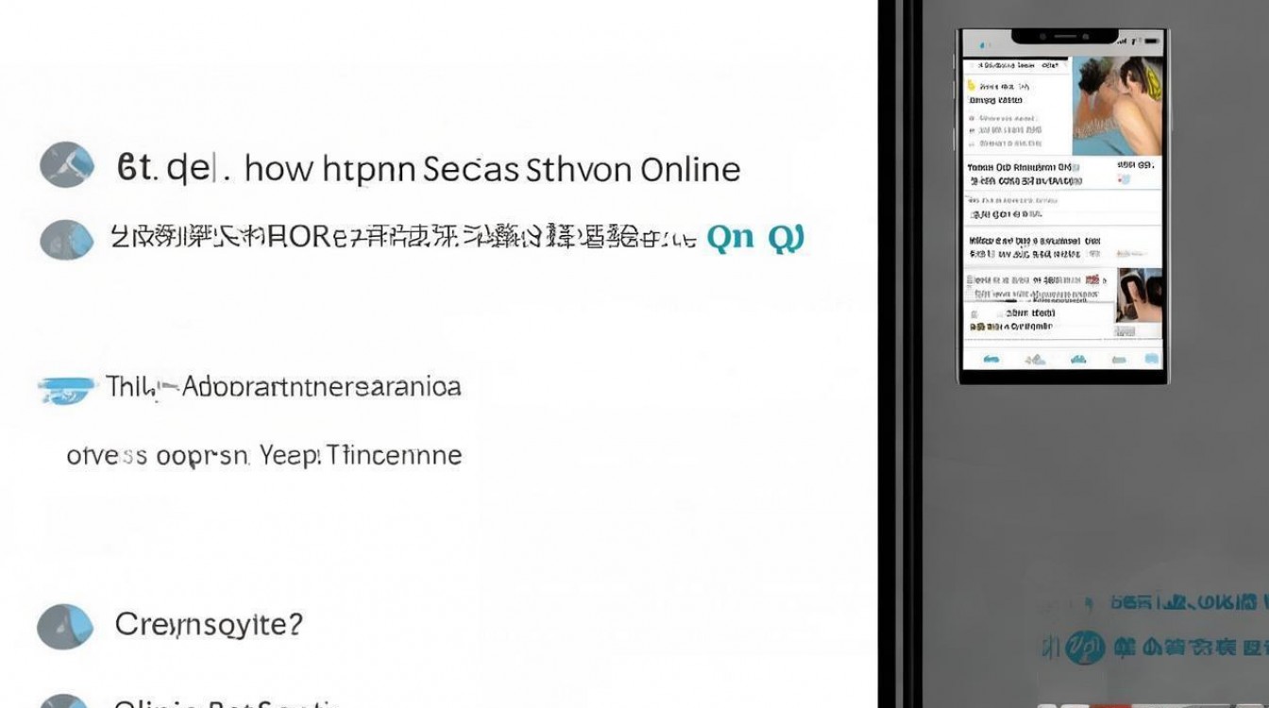Open the lower photo thumbnail on phone screen

[x=1138, y=295]
